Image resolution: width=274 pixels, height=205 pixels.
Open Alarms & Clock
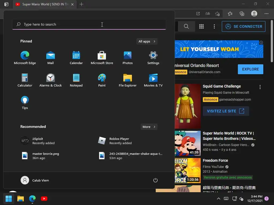tap(51, 80)
